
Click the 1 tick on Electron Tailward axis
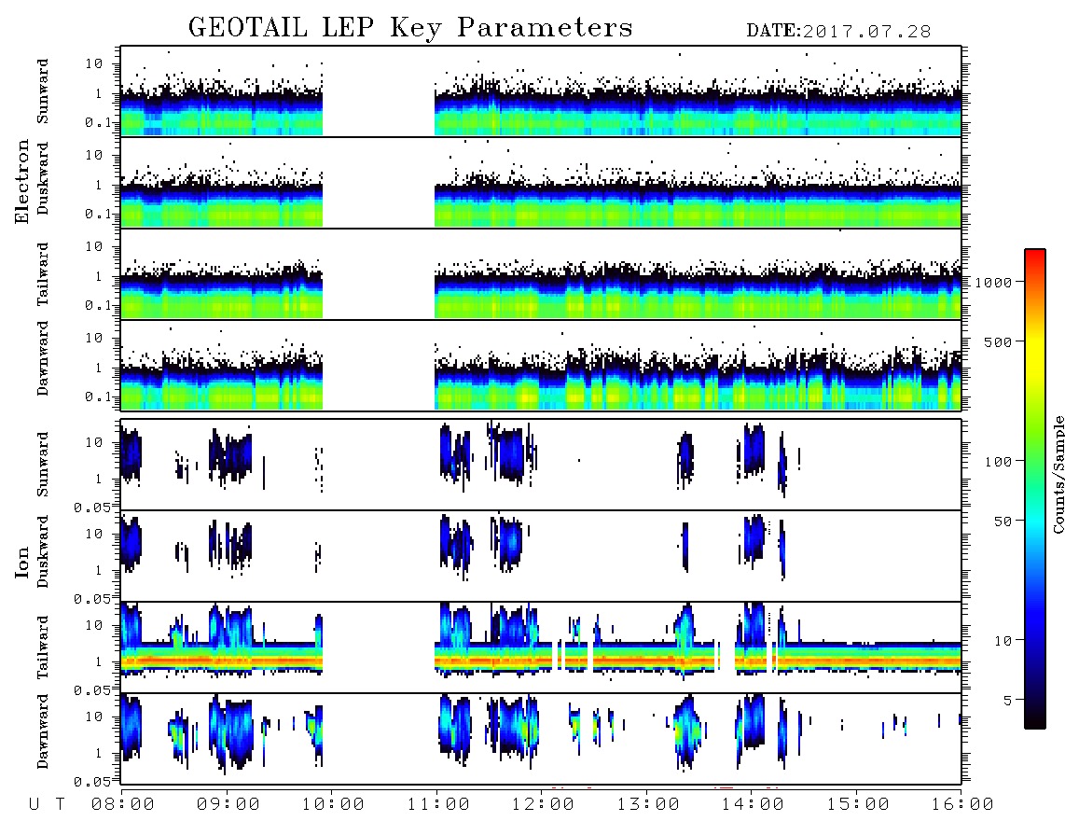tap(99, 276)
